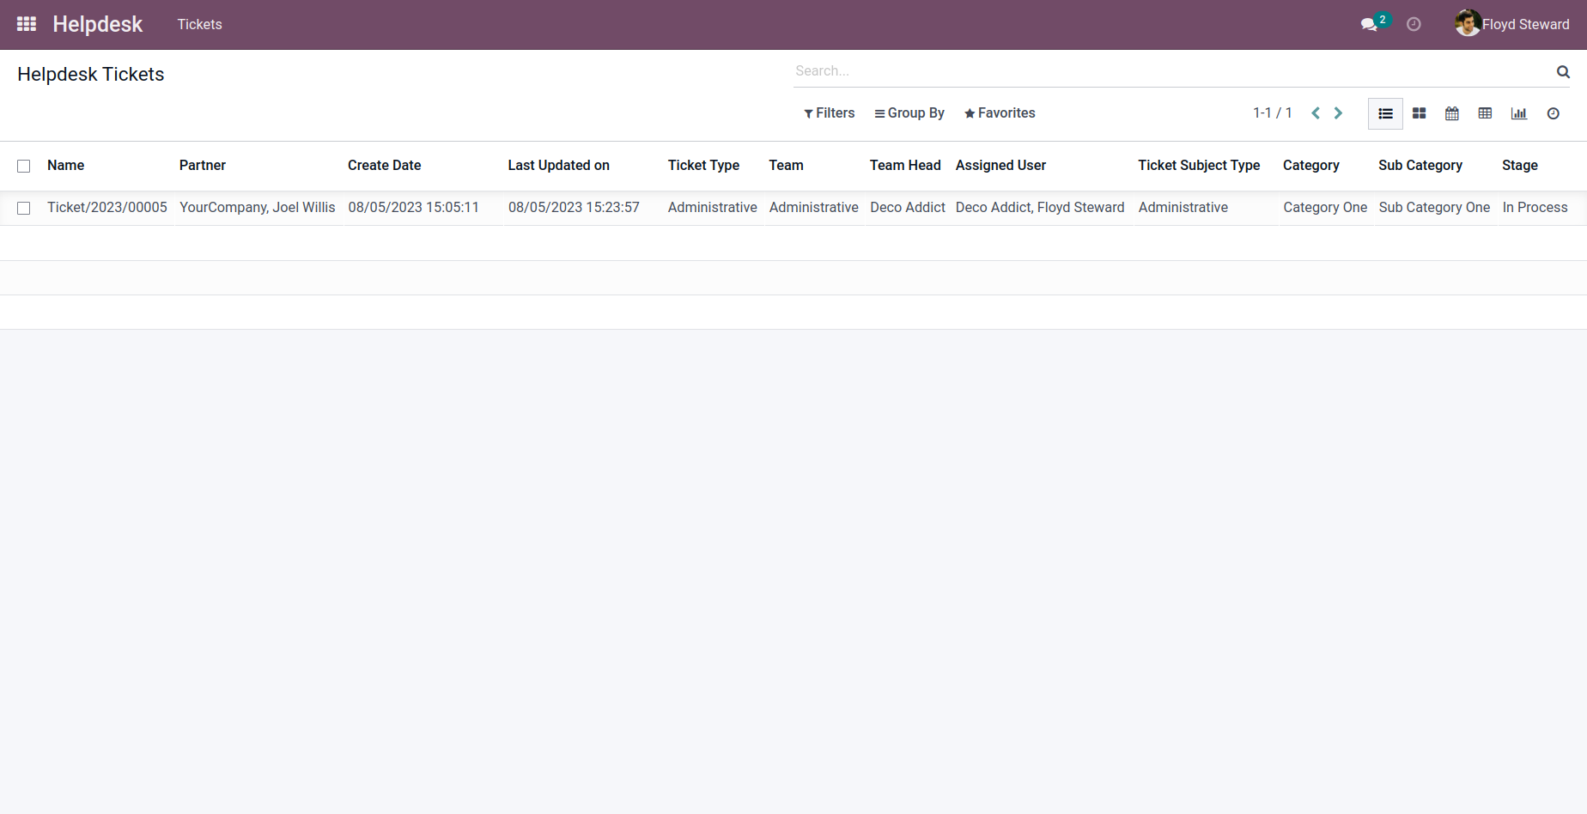The height and width of the screenshot is (814, 1587).
Task: Sort by Name column header
Action: point(66,166)
